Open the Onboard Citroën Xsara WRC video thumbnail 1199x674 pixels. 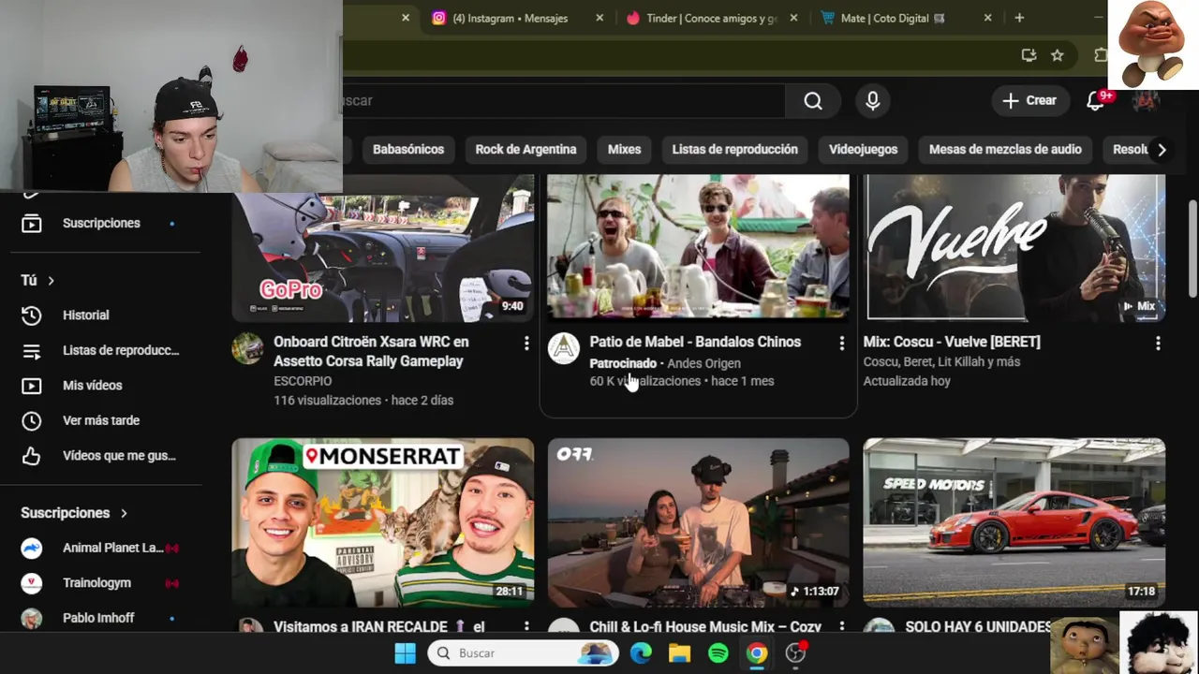[383, 248]
